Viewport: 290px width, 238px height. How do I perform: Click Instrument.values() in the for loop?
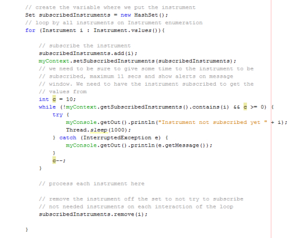pos(127,30)
